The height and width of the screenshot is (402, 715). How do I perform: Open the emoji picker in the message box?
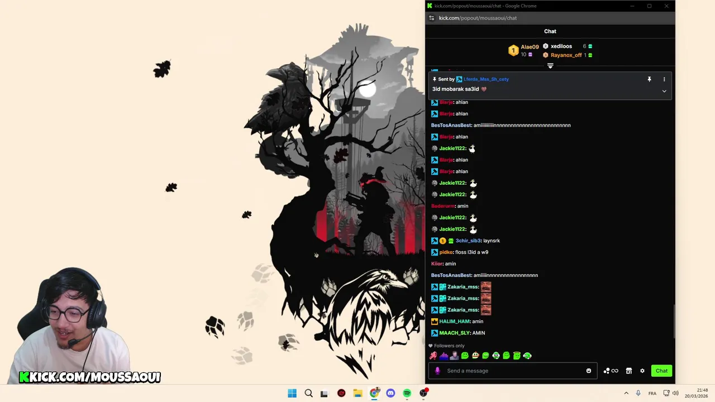[x=588, y=371]
